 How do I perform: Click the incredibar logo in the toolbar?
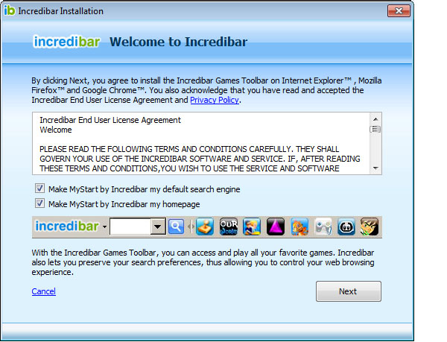tap(67, 227)
